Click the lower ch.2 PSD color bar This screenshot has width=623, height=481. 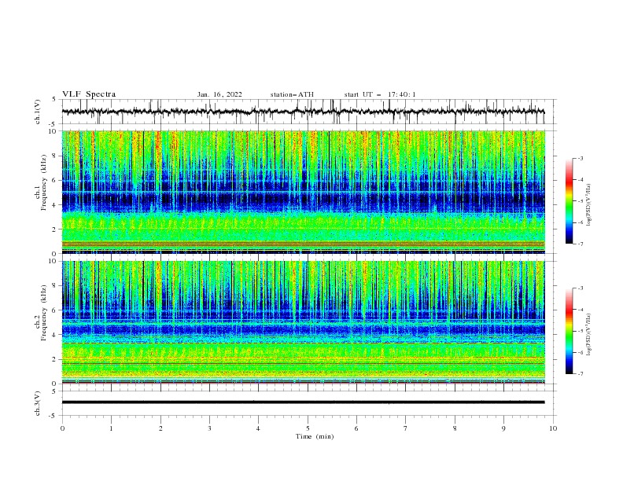[569, 331]
